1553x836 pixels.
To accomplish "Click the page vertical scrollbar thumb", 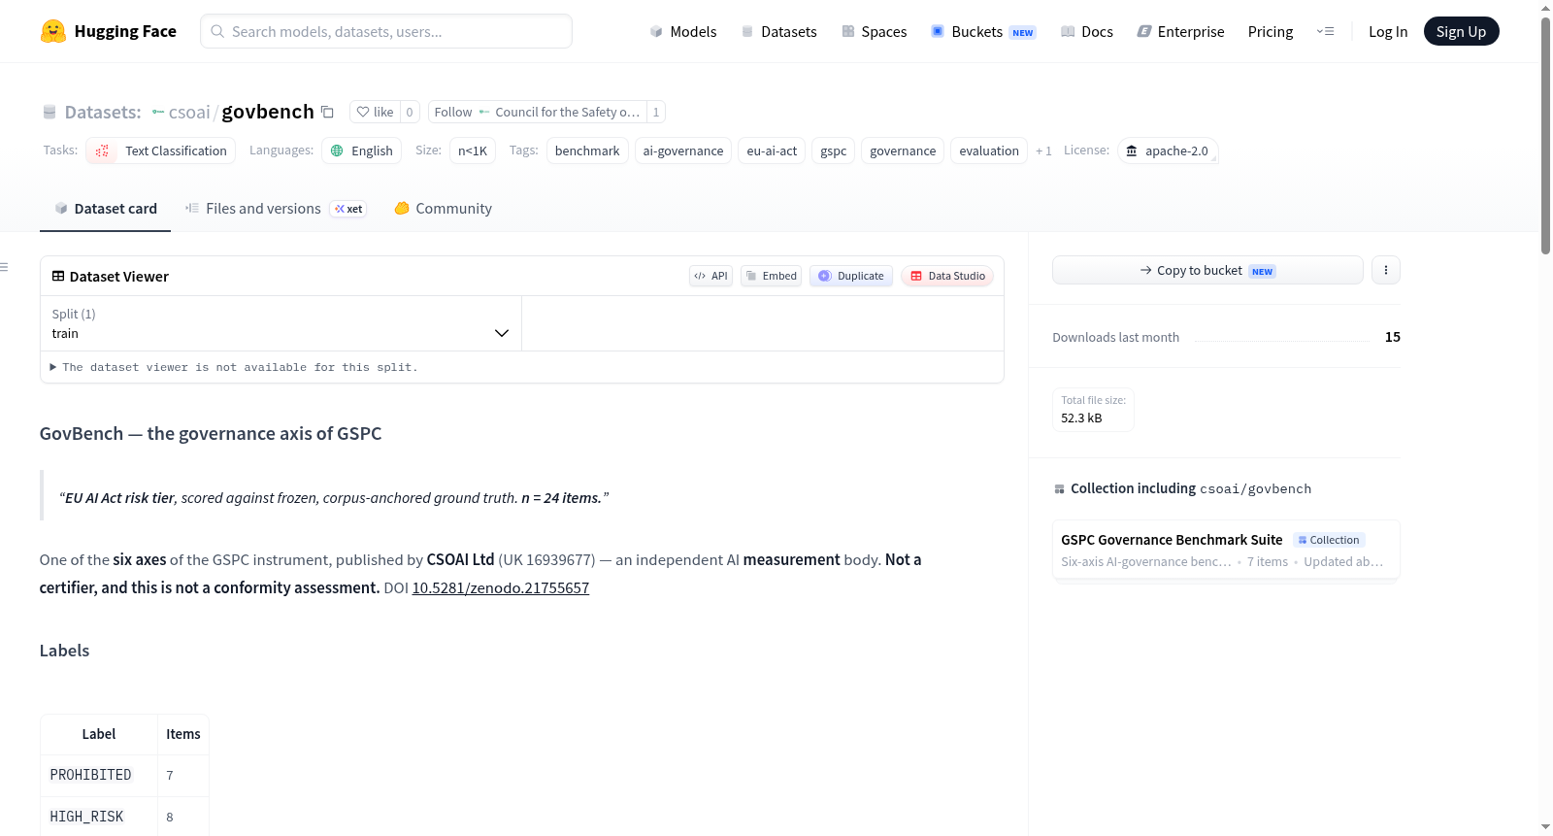I will [1545, 136].
